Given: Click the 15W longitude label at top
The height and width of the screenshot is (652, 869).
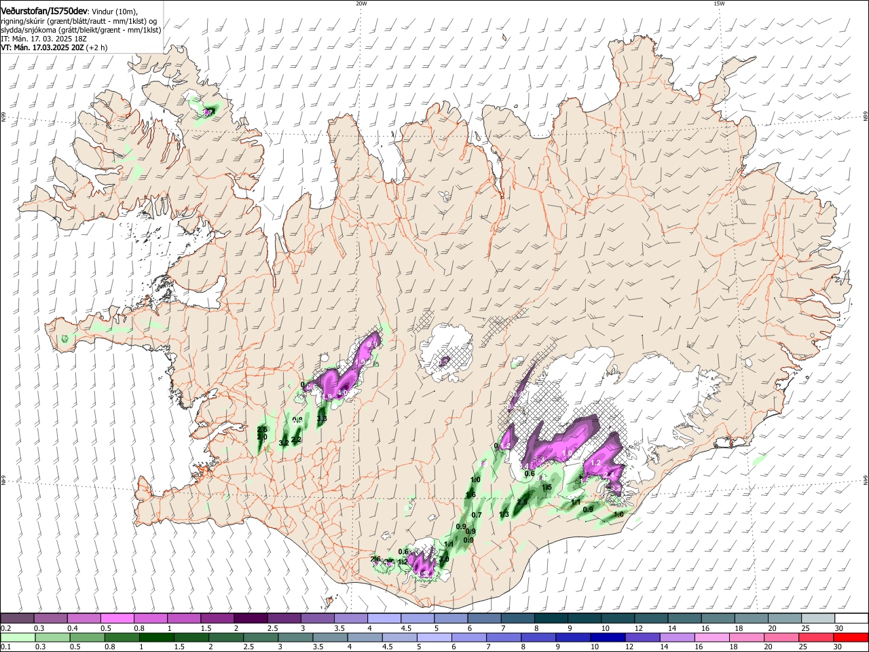Looking at the screenshot, I should (x=719, y=3).
